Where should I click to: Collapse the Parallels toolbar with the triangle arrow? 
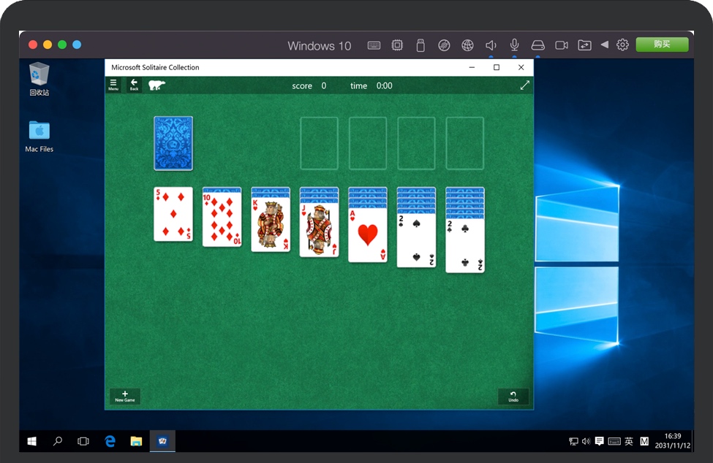point(604,45)
